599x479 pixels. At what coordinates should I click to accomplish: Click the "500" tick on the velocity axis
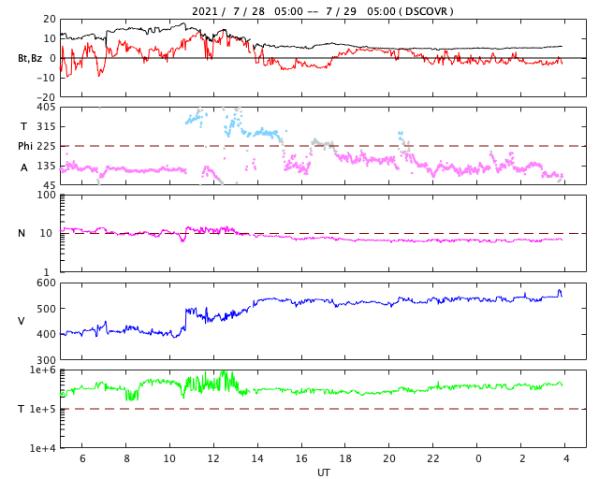[x=46, y=309]
